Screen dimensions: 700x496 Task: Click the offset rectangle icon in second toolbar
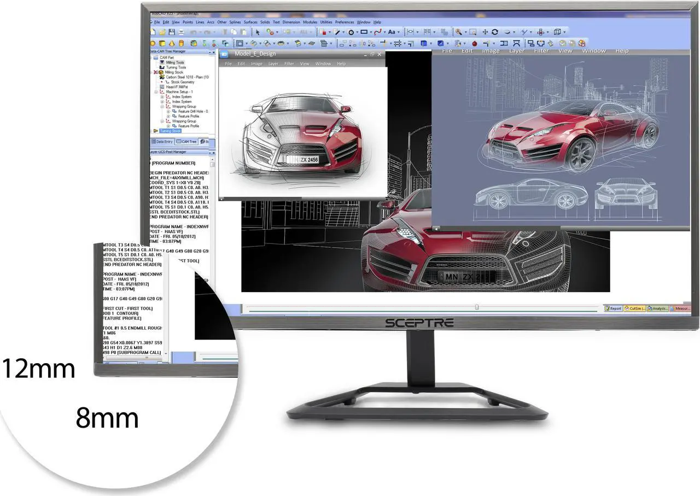coord(240,43)
